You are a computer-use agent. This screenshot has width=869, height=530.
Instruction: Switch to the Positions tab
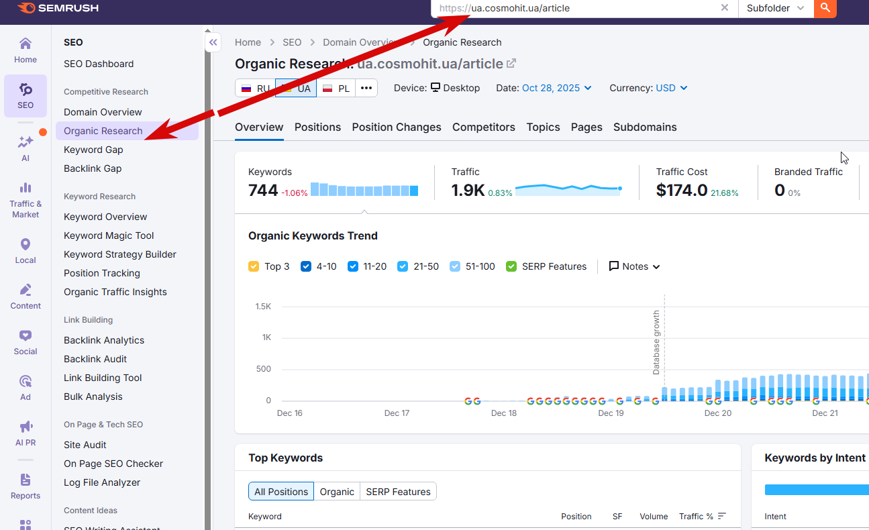(317, 127)
